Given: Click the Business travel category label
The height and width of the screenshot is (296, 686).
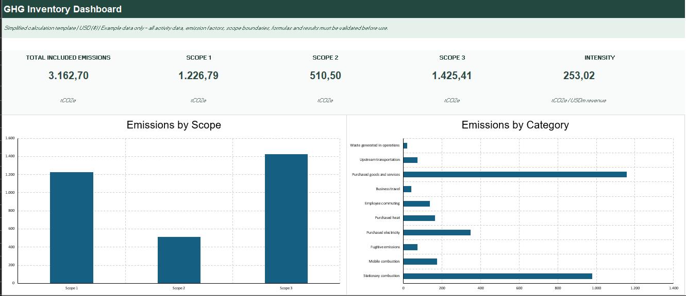Looking at the screenshot, I should 388,189.
